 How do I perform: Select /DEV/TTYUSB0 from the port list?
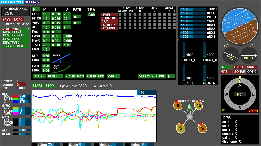point(13,35)
